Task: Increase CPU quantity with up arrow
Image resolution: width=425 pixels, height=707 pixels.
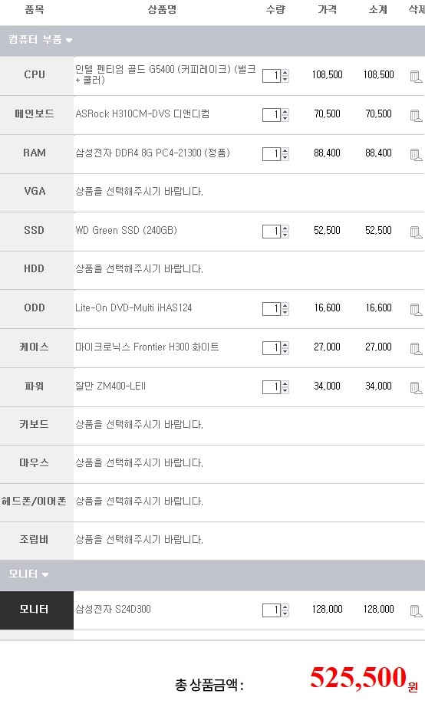Action: coord(285,73)
